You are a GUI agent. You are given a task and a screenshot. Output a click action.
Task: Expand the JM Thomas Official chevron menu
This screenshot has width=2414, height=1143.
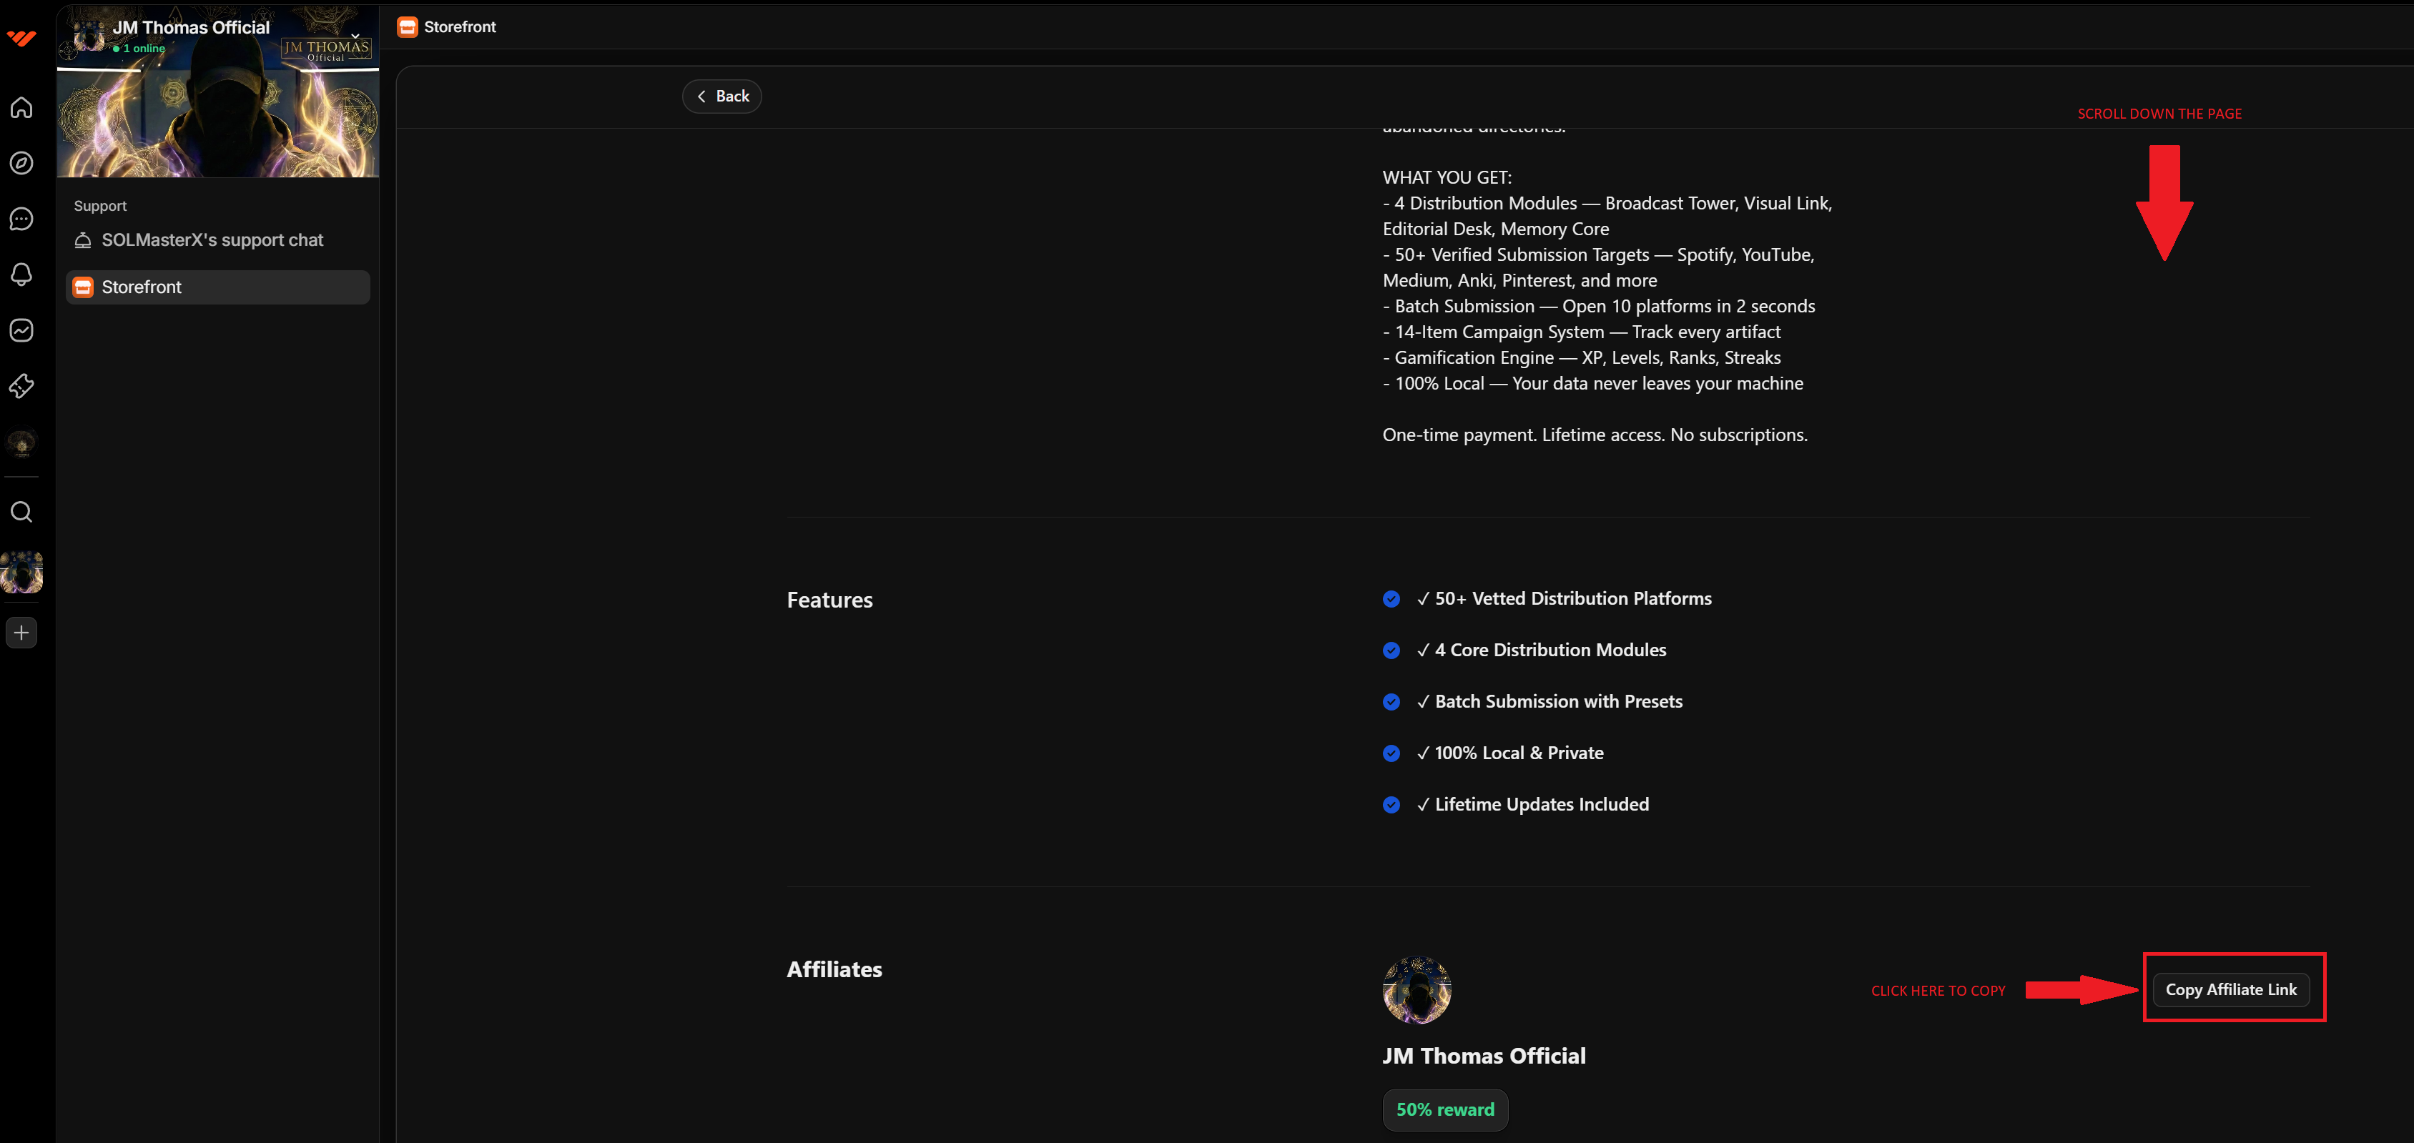355,34
